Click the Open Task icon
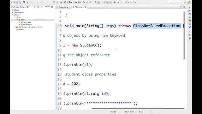 coord(87,2)
